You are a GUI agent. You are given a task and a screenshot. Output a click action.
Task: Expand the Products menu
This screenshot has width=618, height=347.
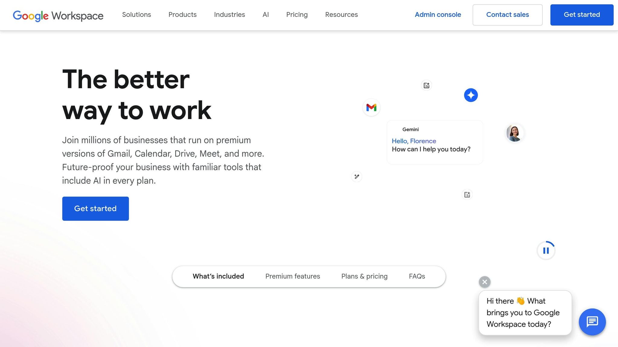click(182, 15)
